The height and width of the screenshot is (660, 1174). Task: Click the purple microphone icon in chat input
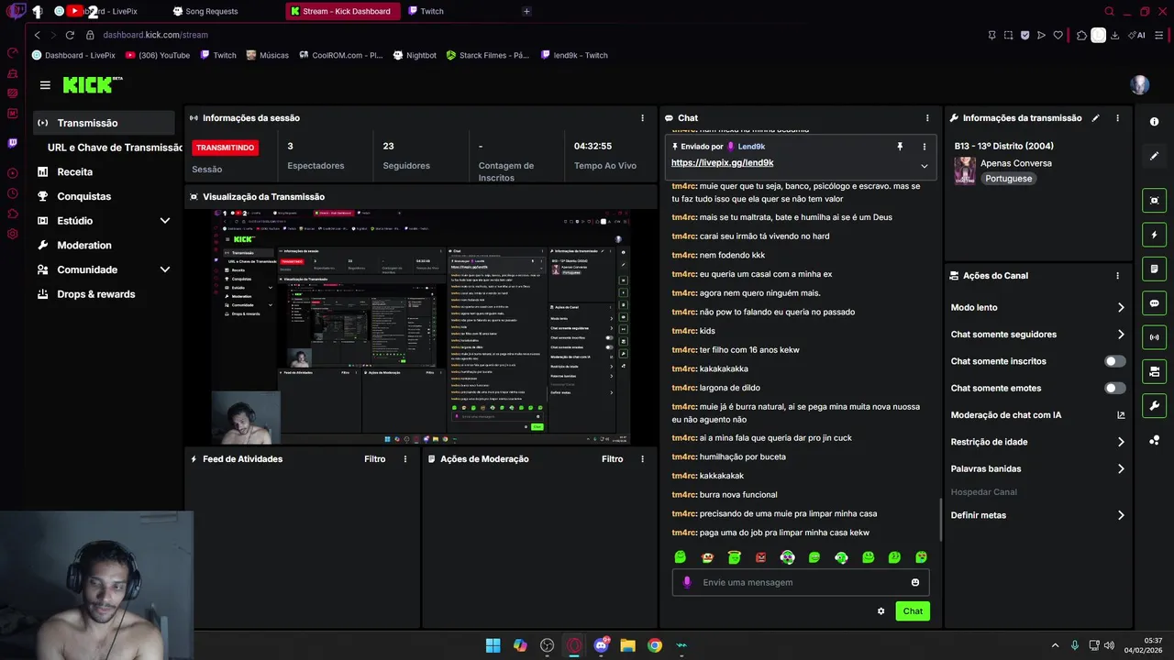[687, 582]
